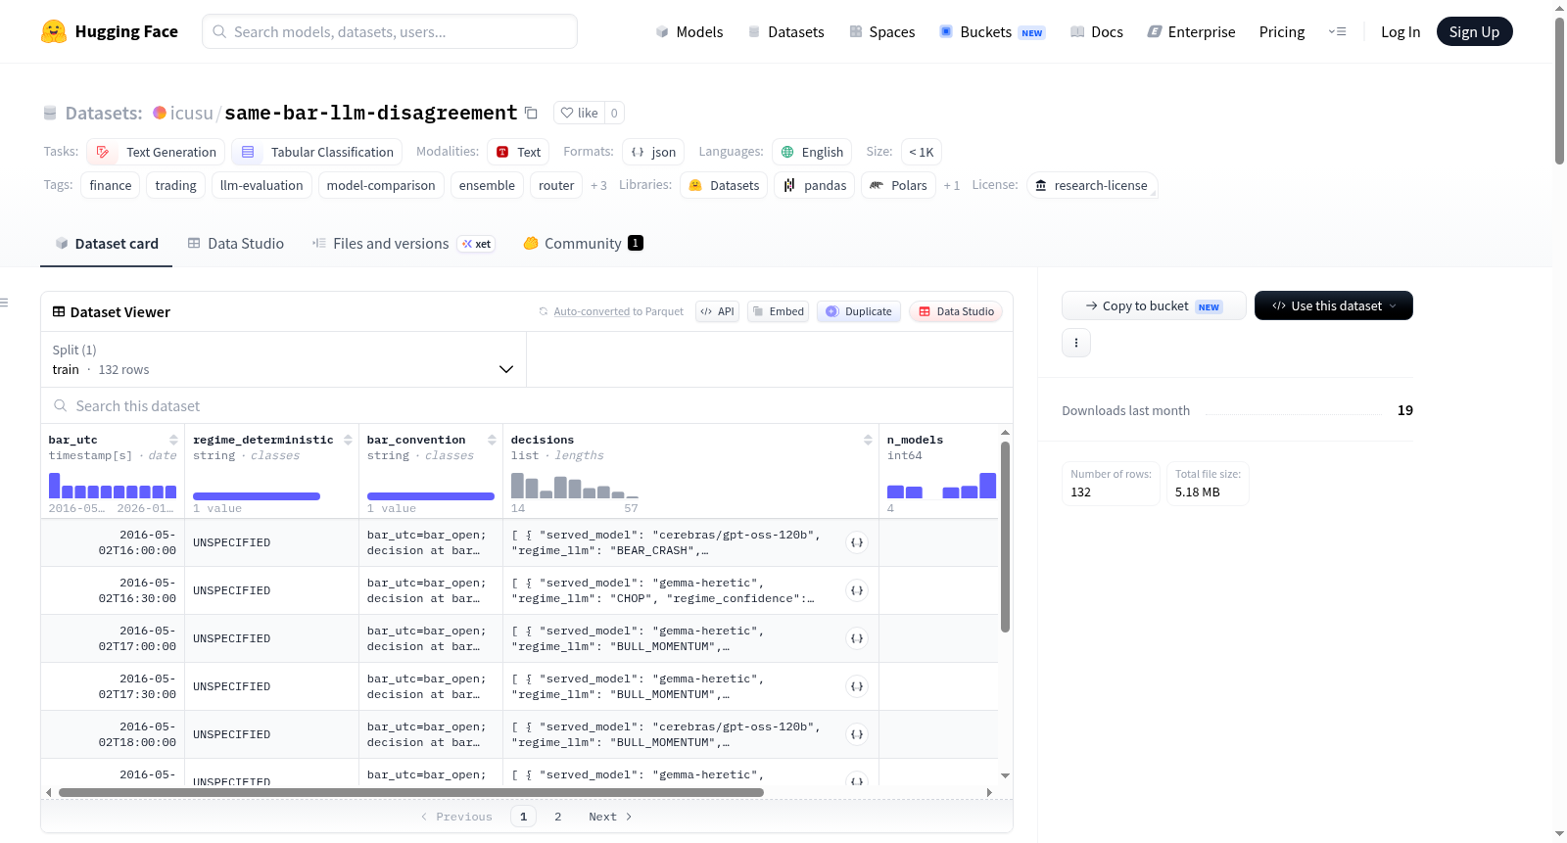Expand JSON for 02T17:00:00 decisions row

click(857, 638)
